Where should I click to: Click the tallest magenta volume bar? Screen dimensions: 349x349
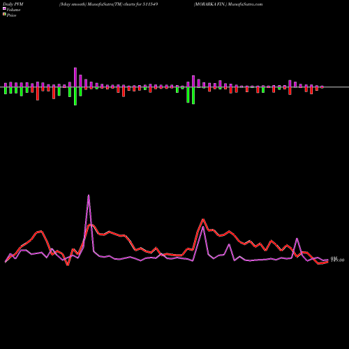(x=75, y=77)
